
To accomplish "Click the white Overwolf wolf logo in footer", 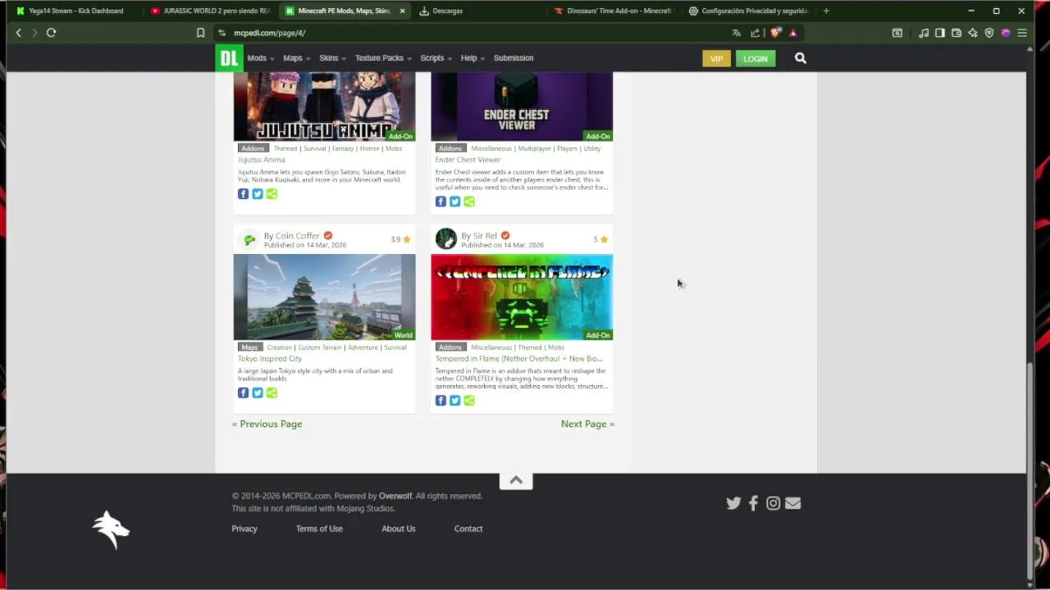I will 111,529.
